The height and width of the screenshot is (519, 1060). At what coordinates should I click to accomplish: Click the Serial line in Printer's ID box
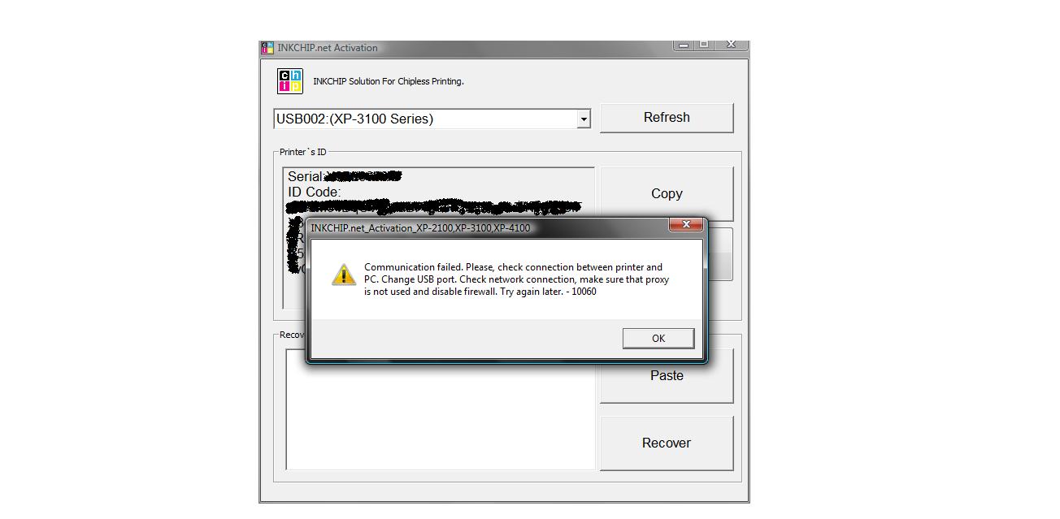(345, 176)
